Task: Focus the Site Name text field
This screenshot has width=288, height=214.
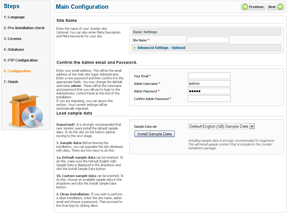Action: [208, 40]
